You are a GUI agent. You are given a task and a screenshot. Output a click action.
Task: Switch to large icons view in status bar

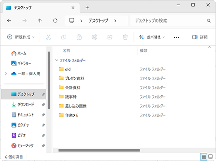pyautogui.click(x=210, y=157)
